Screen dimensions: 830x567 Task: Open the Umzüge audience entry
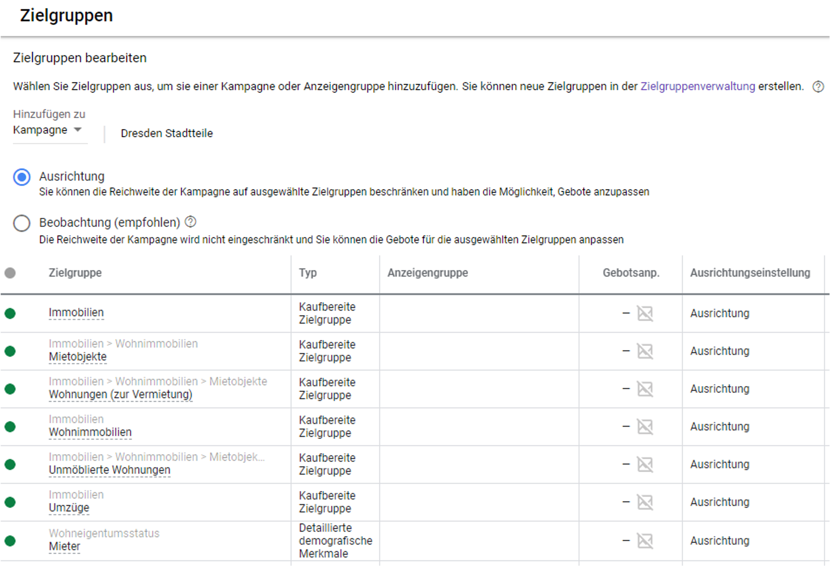pyautogui.click(x=69, y=508)
